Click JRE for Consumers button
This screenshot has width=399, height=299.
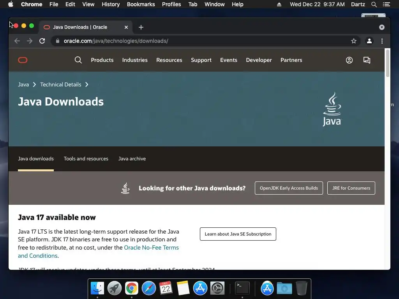tap(351, 188)
